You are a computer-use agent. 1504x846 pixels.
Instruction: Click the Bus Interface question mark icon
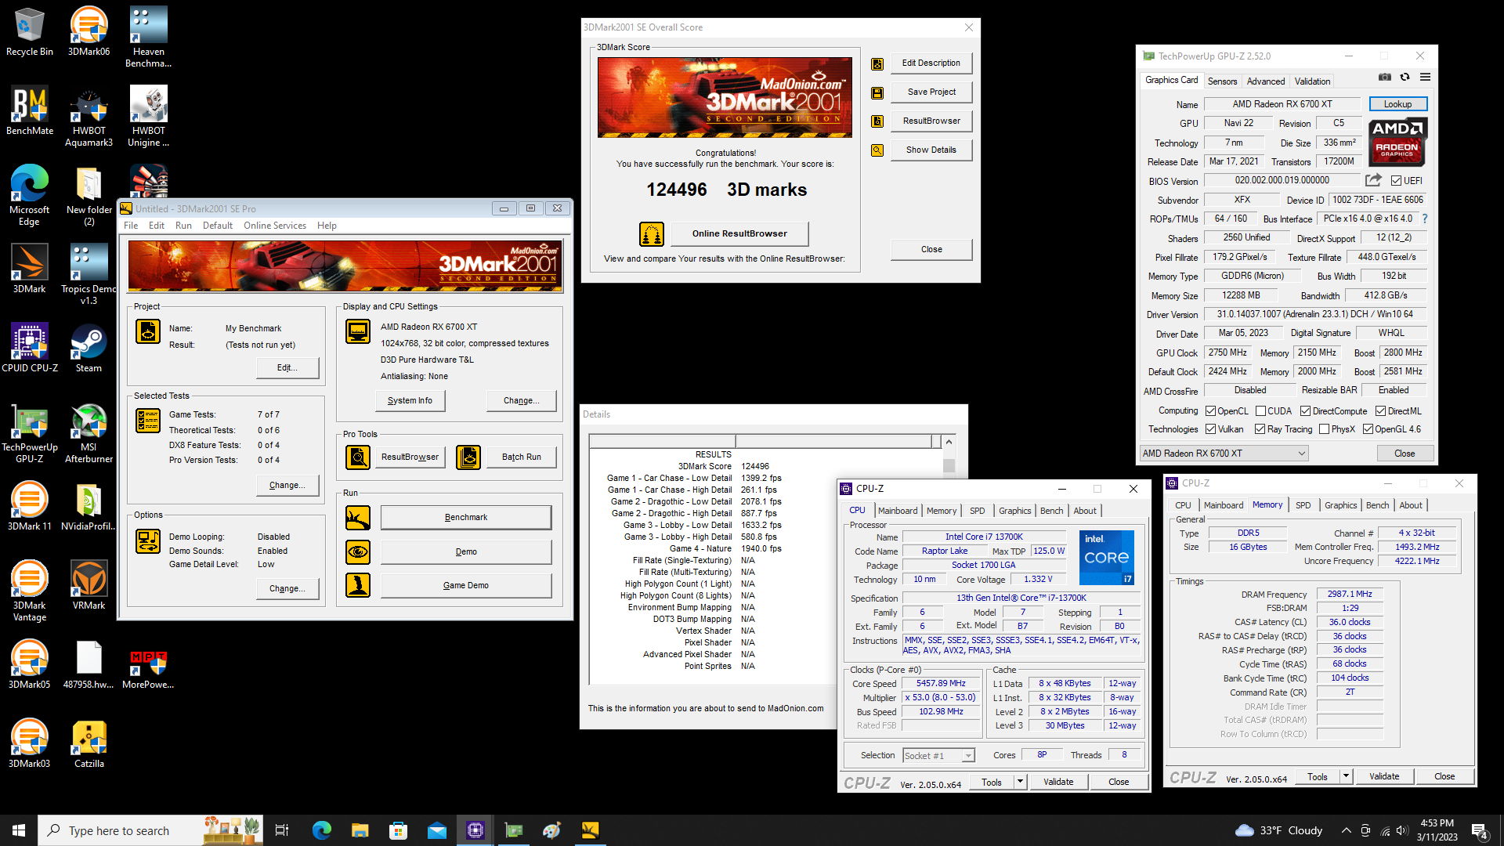(x=1424, y=219)
